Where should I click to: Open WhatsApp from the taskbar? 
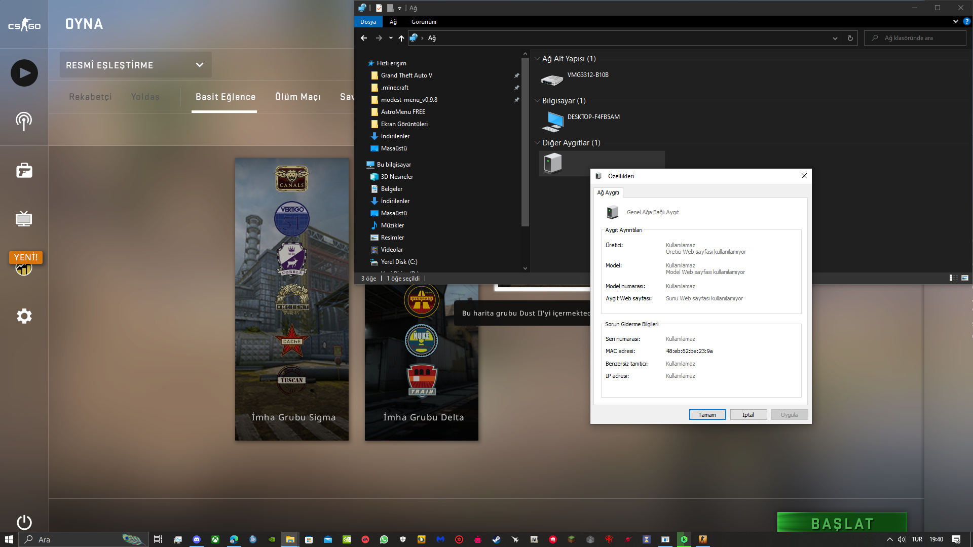pos(384,539)
